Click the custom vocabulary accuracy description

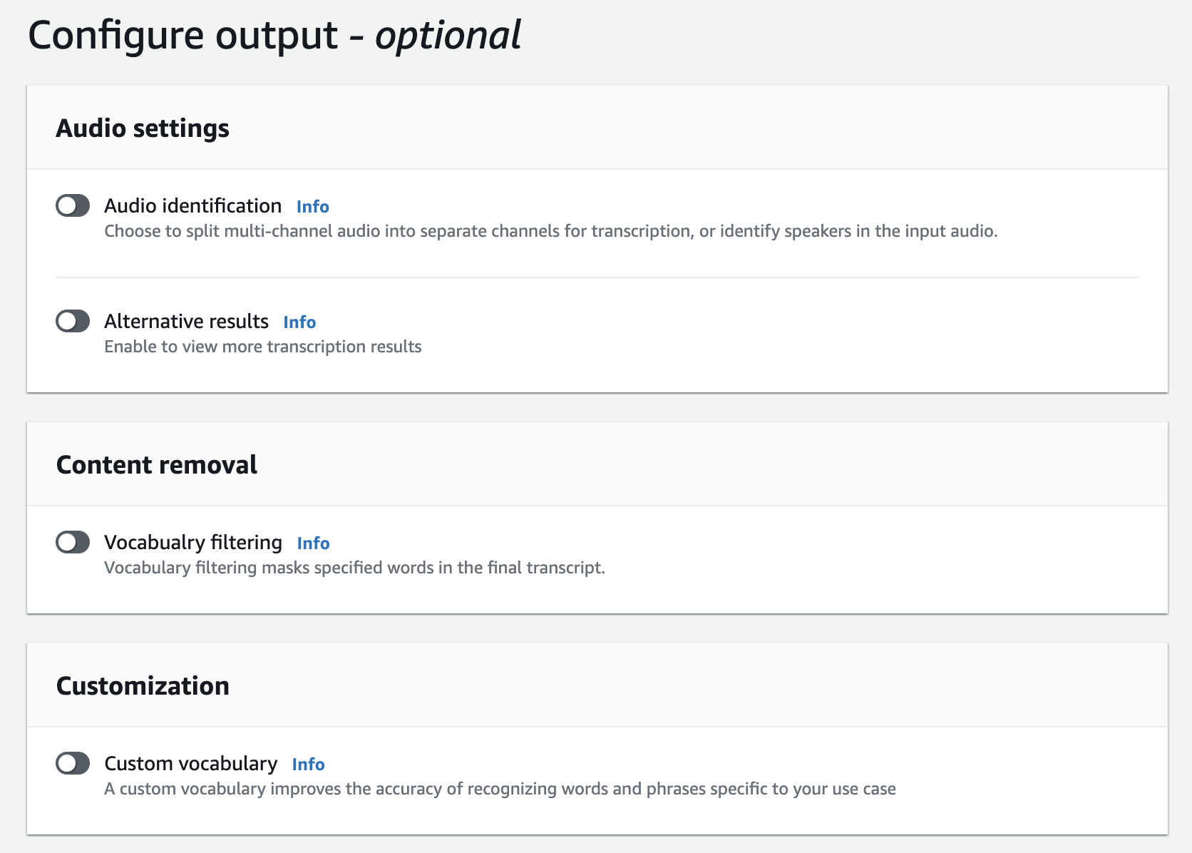500,789
